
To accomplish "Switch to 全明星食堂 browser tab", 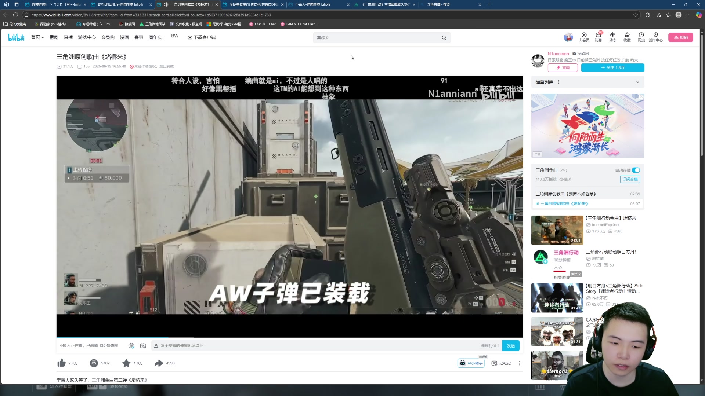I will 253,4.
